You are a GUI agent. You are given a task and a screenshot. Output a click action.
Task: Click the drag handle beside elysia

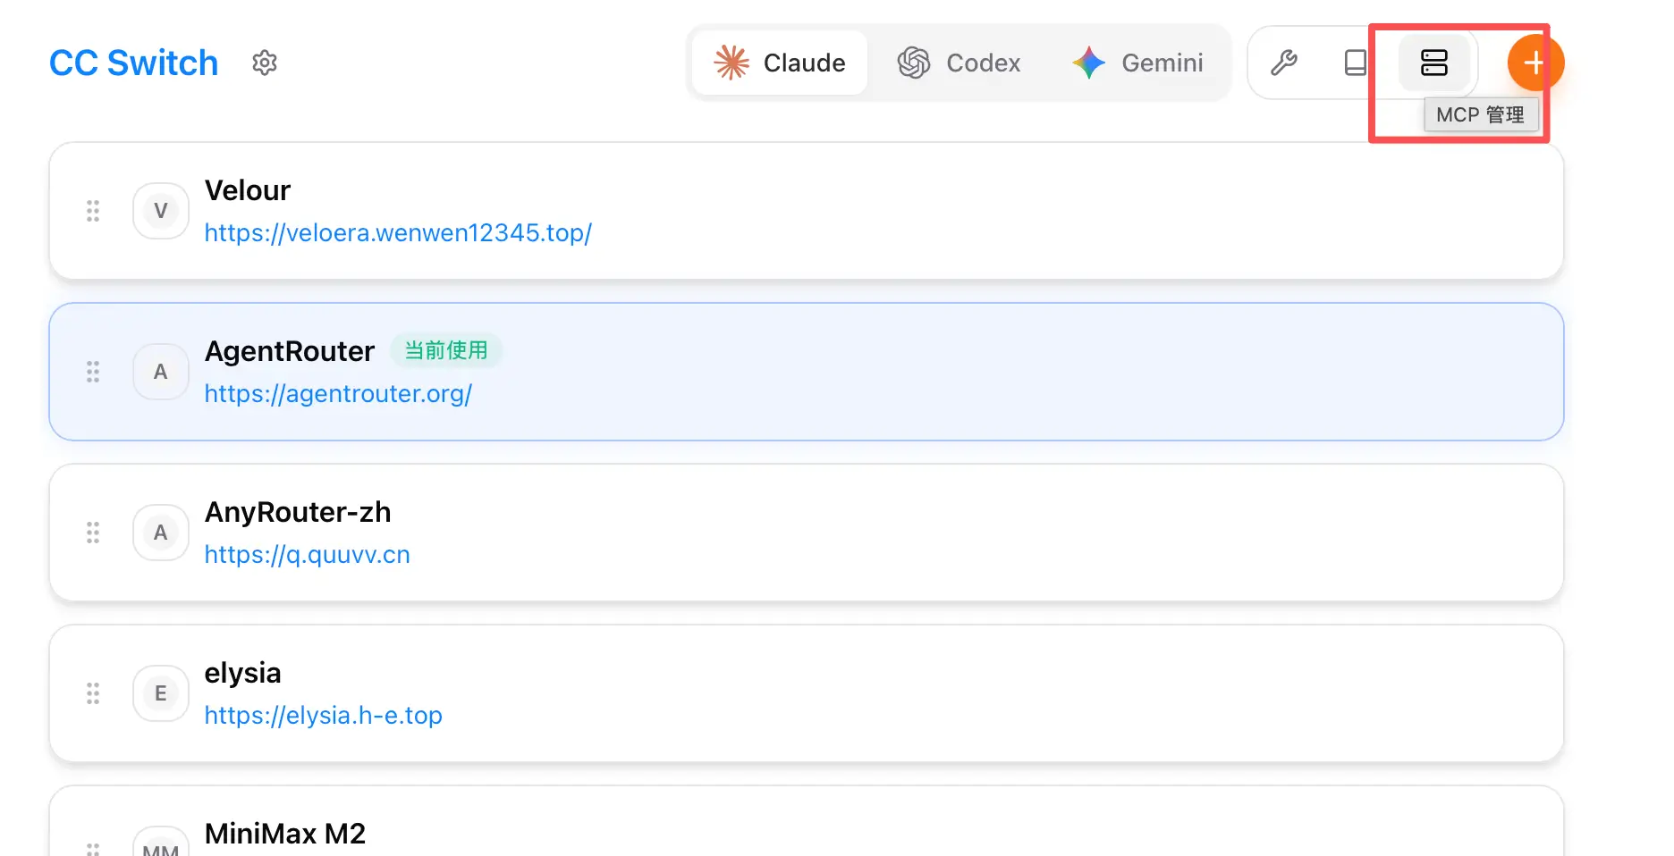point(93,693)
